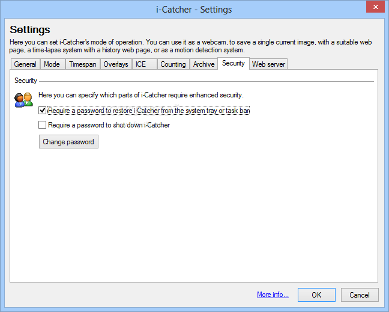Select the Security tab
The image size is (389, 312).
pos(234,63)
